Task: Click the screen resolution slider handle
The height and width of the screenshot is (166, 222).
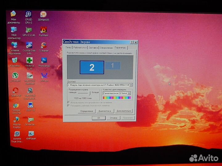Action: point(89,92)
